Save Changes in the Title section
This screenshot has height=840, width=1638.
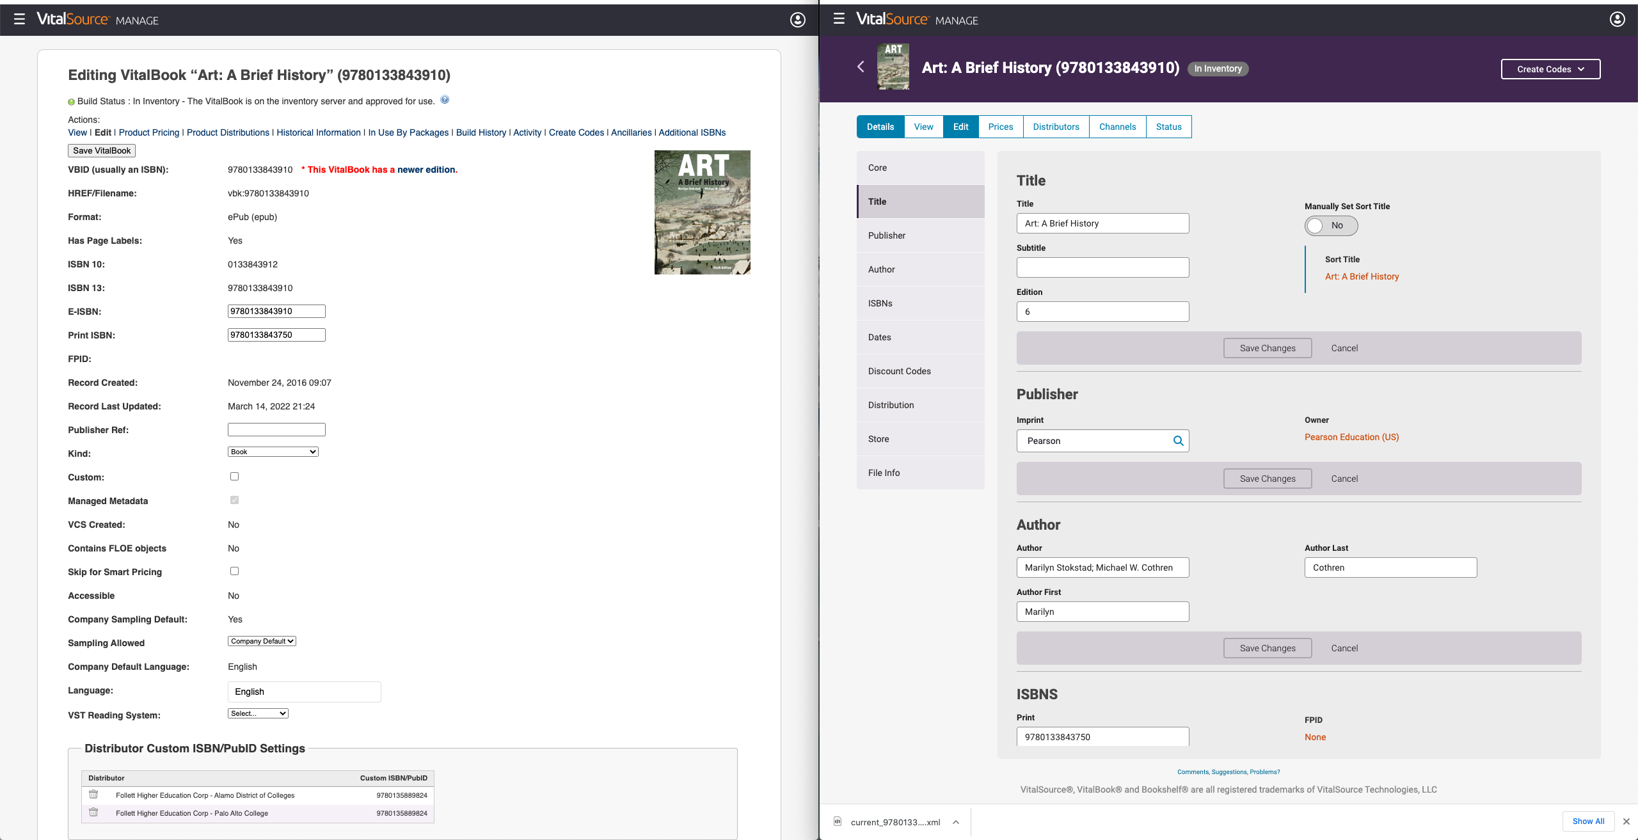point(1268,348)
